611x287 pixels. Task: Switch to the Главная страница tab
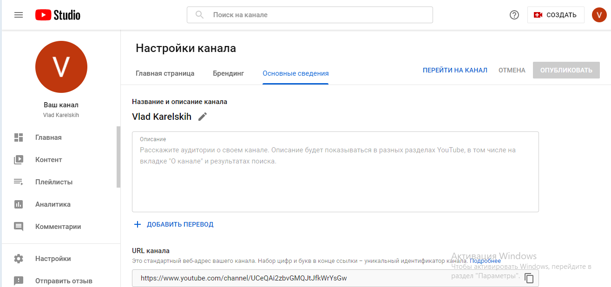point(165,73)
